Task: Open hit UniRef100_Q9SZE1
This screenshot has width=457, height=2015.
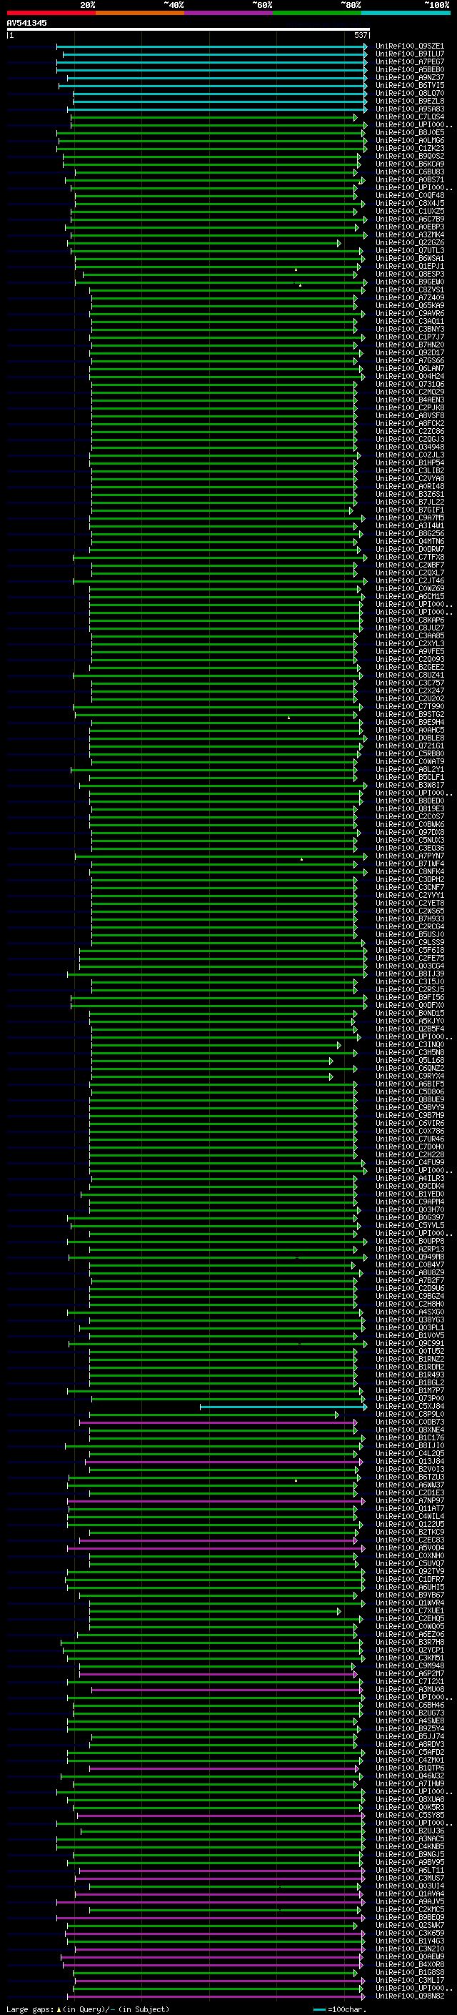Action: point(410,46)
